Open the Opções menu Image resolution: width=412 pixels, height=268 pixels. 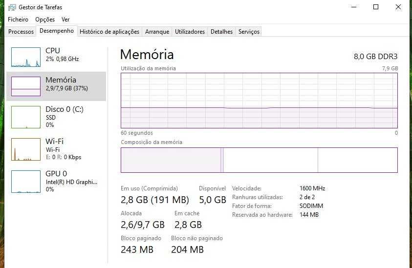45,20
